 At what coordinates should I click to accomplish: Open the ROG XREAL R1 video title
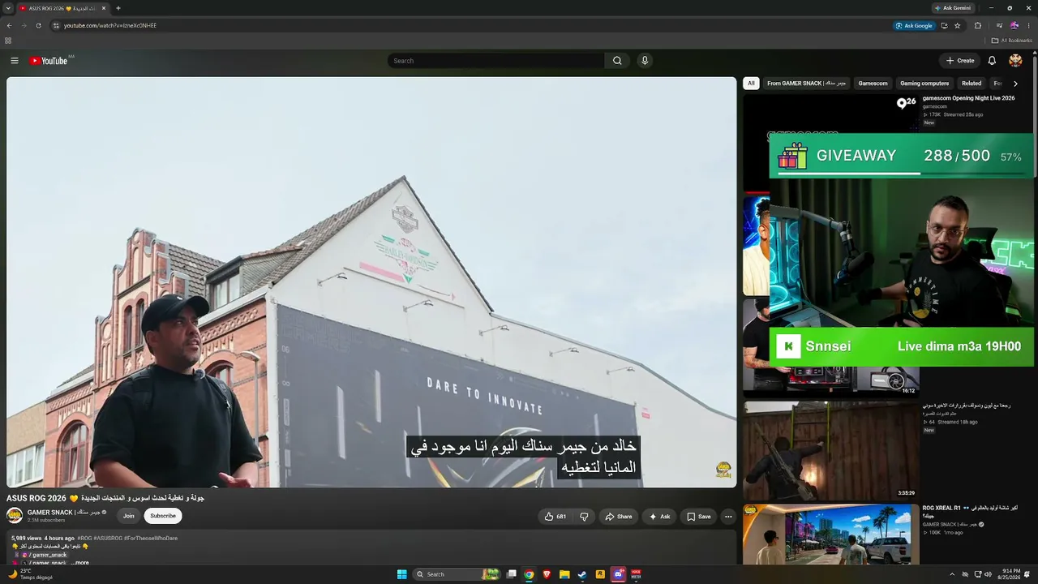(x=970, y=512)
